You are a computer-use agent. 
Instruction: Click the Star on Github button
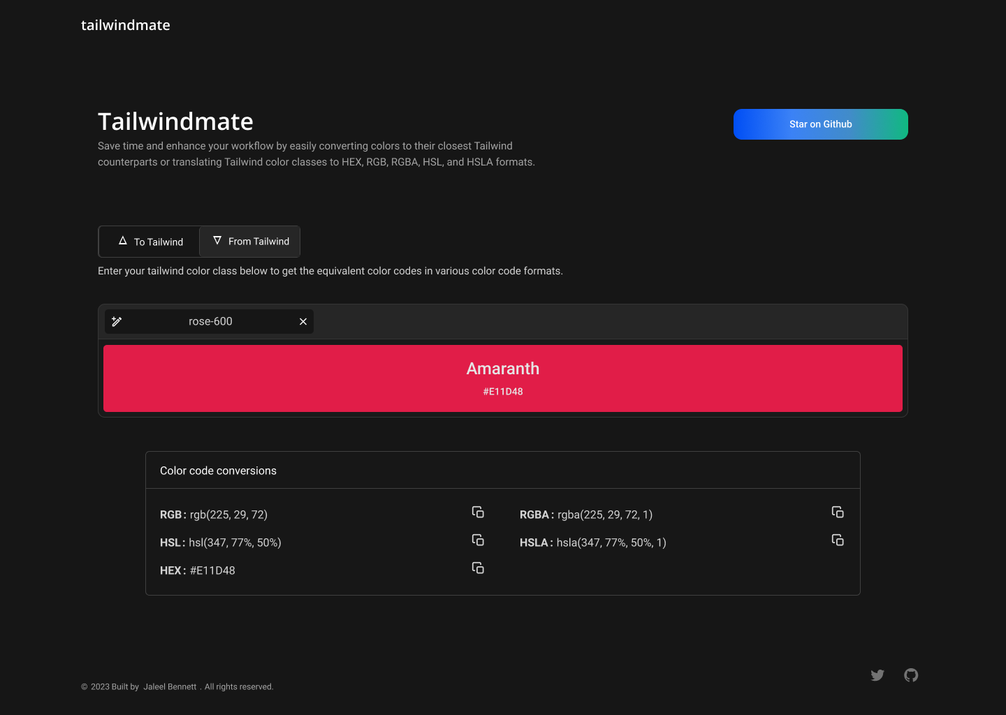click(821, 124)
